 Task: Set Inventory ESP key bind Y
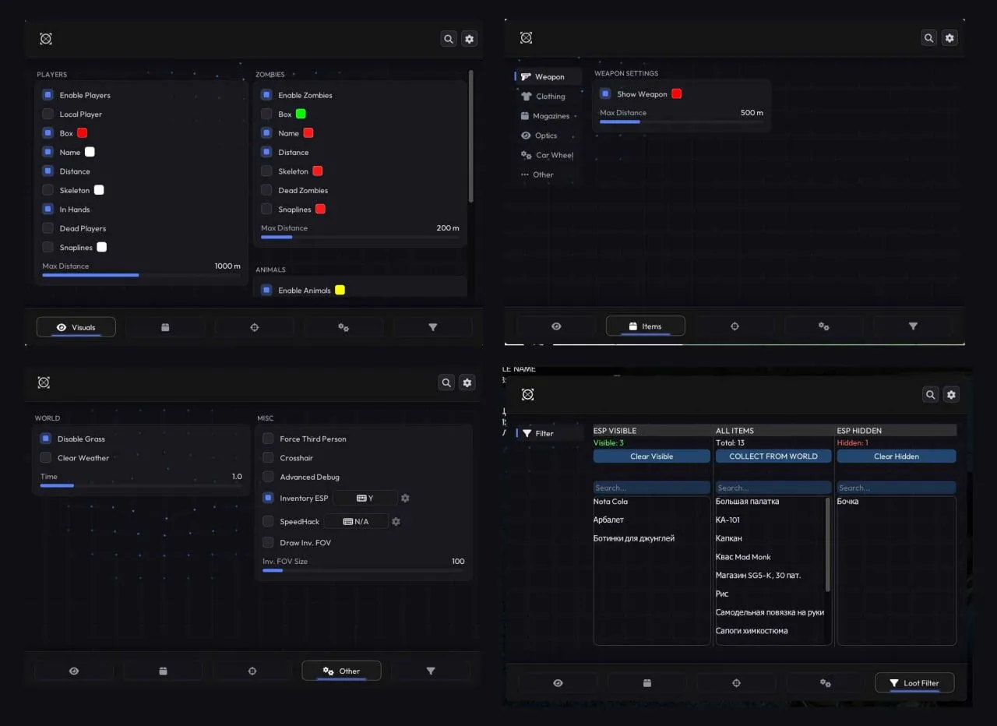coord(365,498)
